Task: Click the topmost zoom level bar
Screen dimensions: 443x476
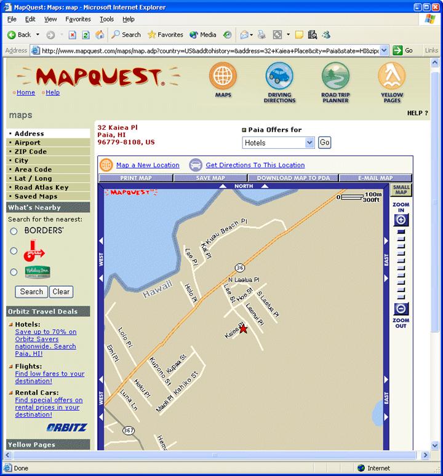Action: [401, 232]
